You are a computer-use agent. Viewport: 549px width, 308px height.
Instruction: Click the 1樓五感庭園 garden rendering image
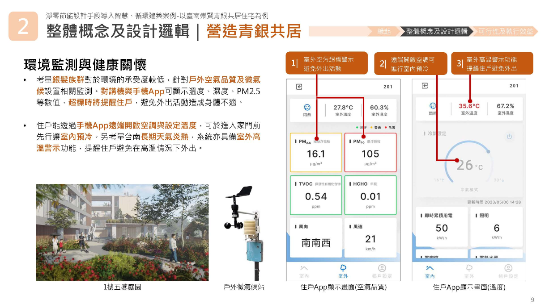tap(122, 232)
